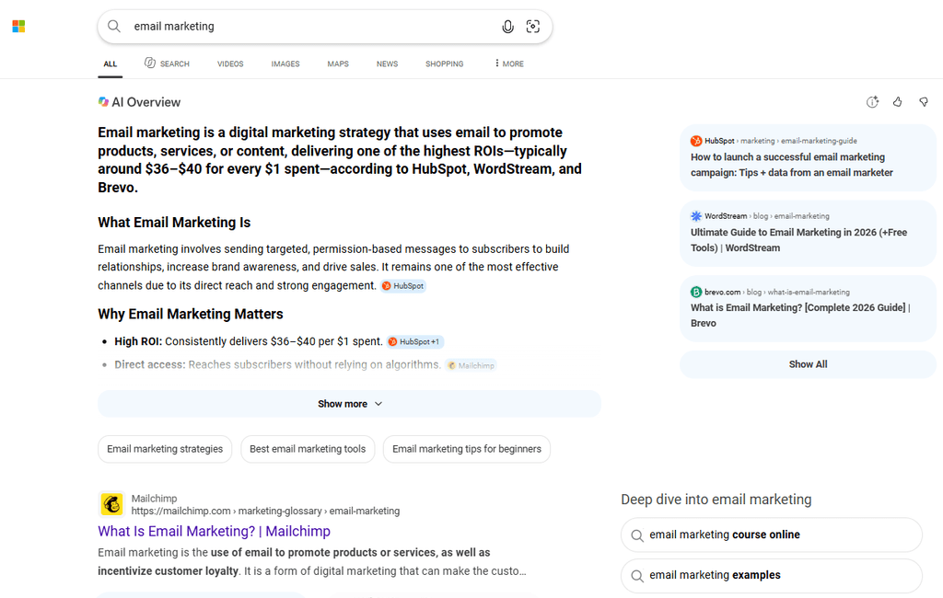Open the HubSpot citation chip after engagement sentence
Image resolution: width=943 pixels, height=598 pixels.
tap(403, 286)
